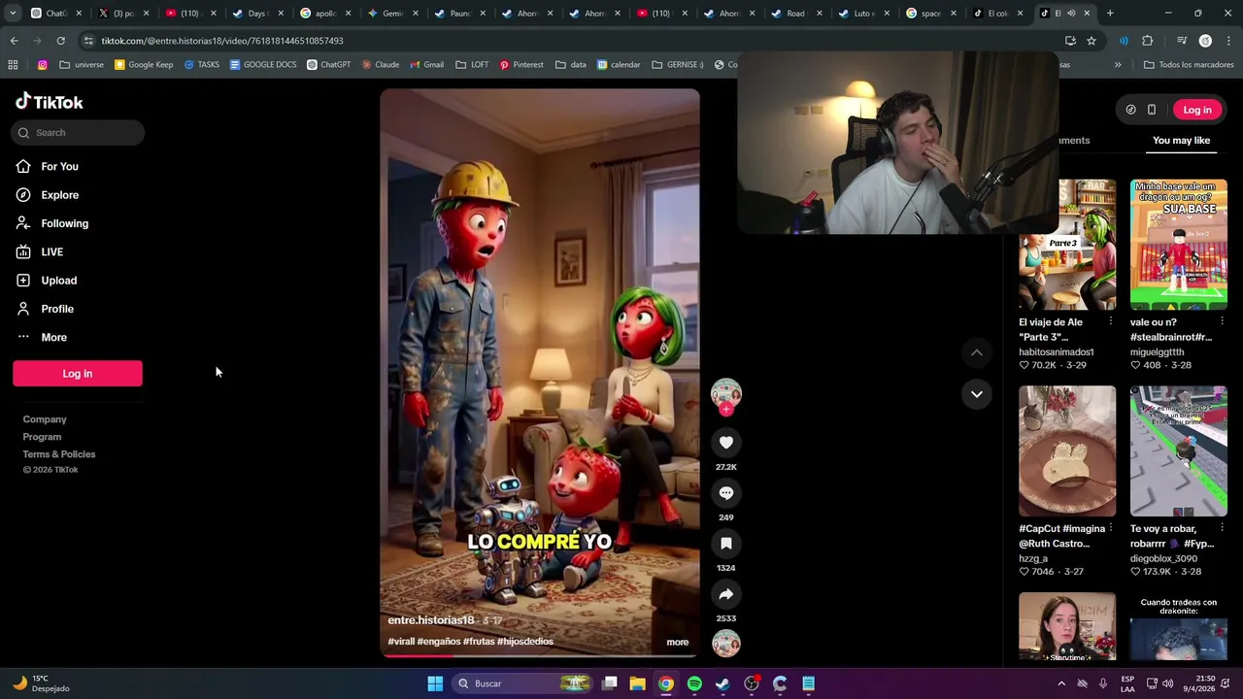Open options for 'vale ou n?' card
Screen dimensions: 1243x699
pyautogui.click(x=1222, y=321)
